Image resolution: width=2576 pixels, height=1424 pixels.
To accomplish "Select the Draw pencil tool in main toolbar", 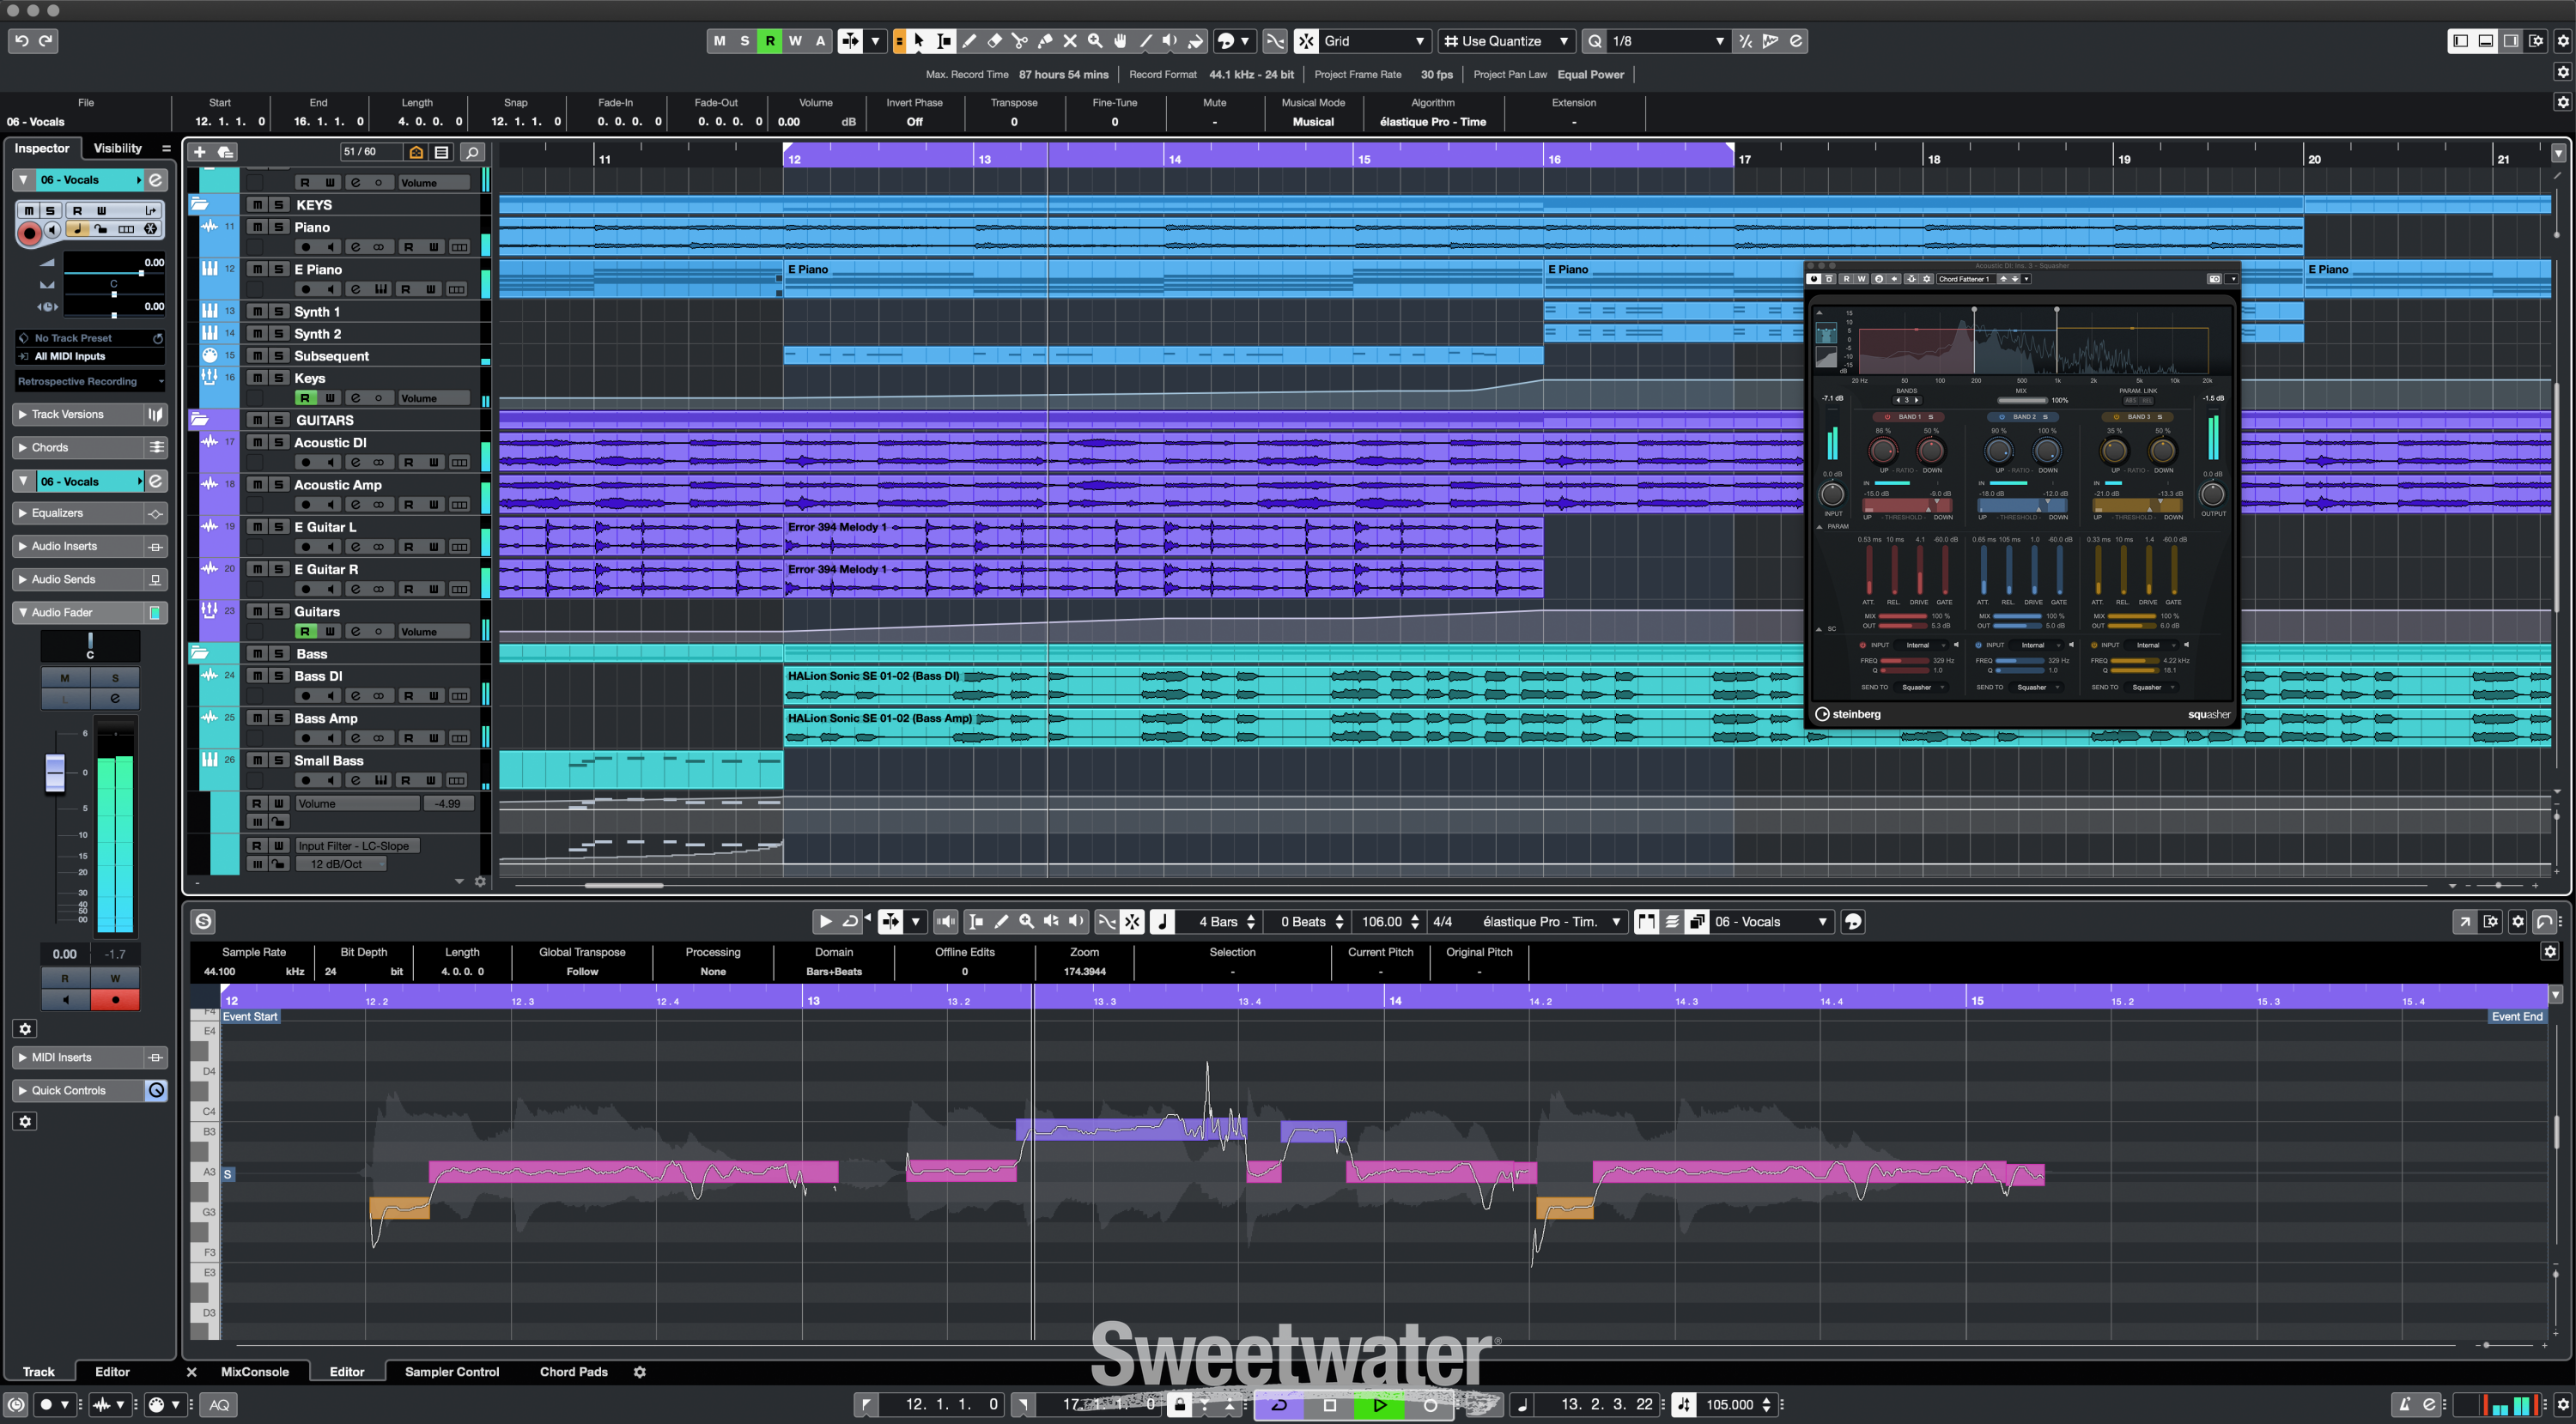I will coord(969,41).
